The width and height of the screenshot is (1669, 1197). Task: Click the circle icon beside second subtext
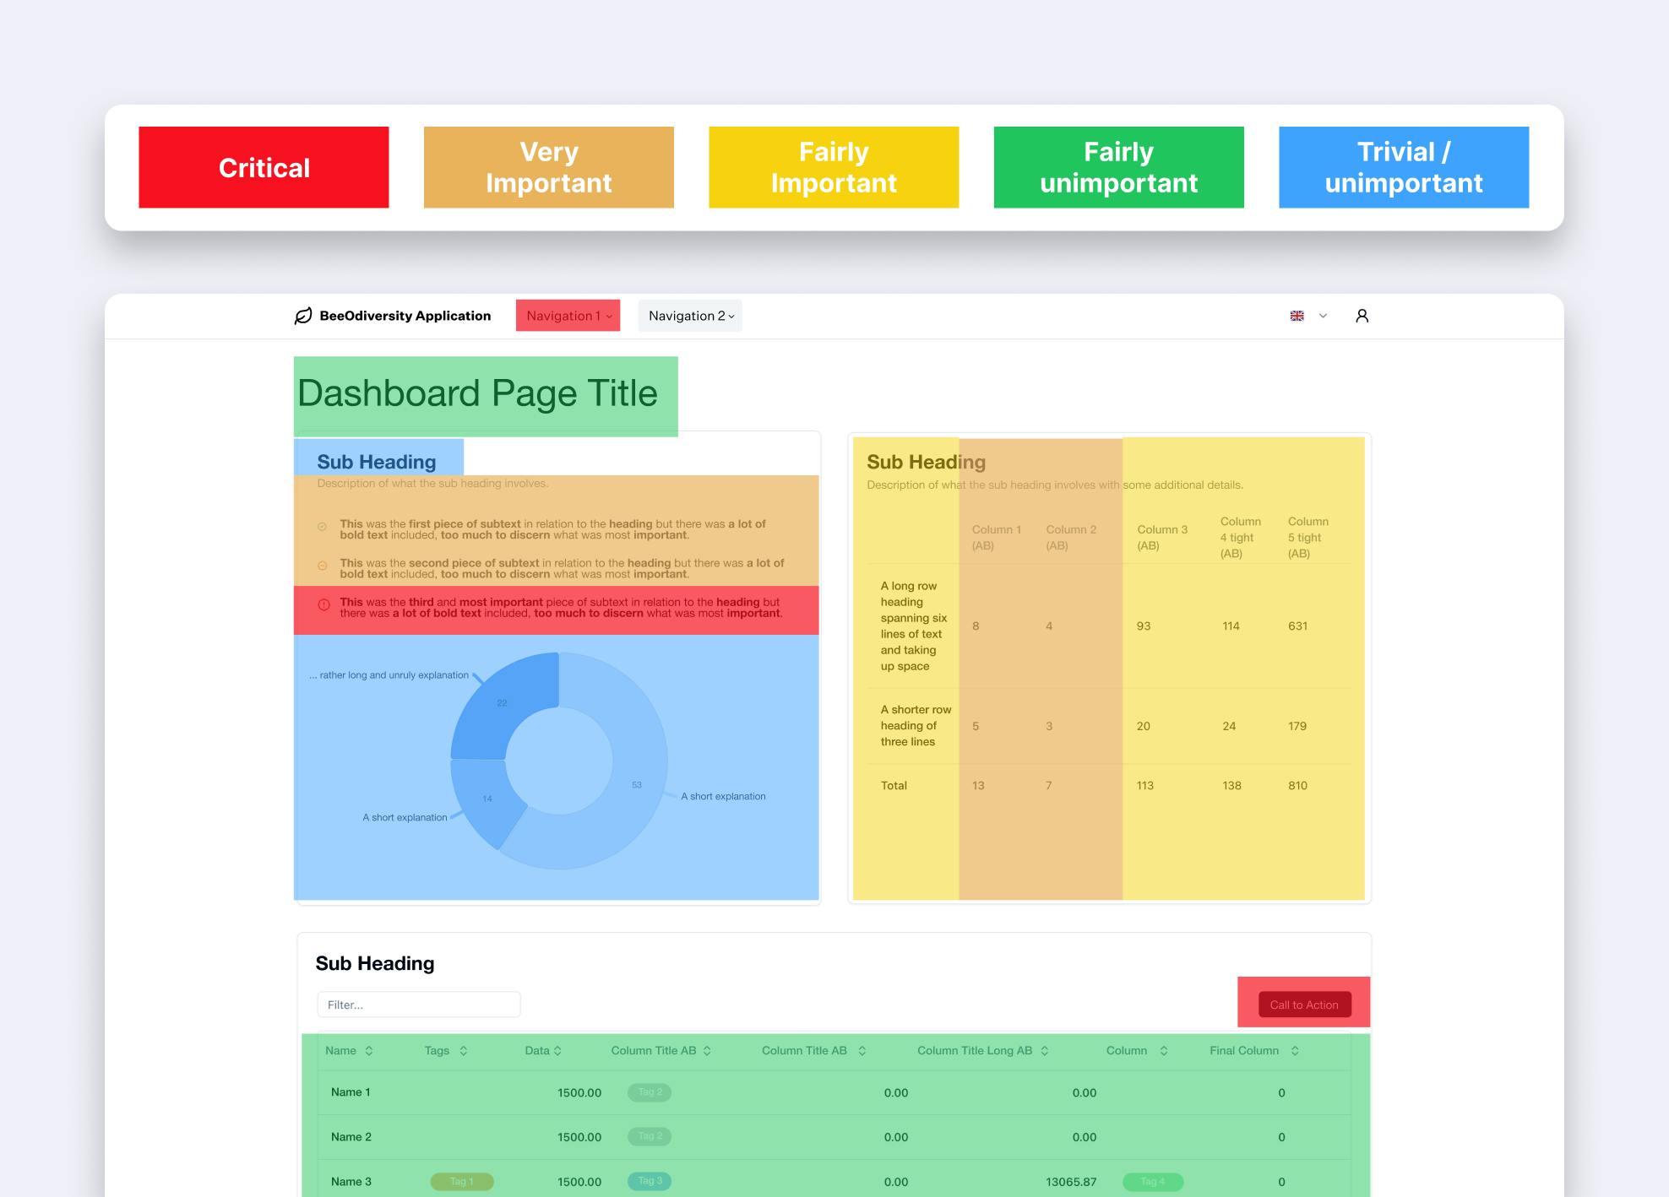coord(322,566)
